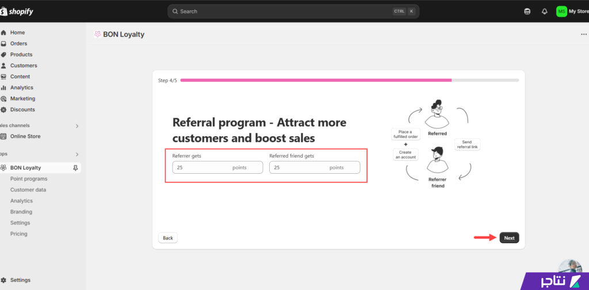This screenshot has height=290, width=589.
Task: Open the Products section
Action: pyautogui.click(x=21, y=55)
